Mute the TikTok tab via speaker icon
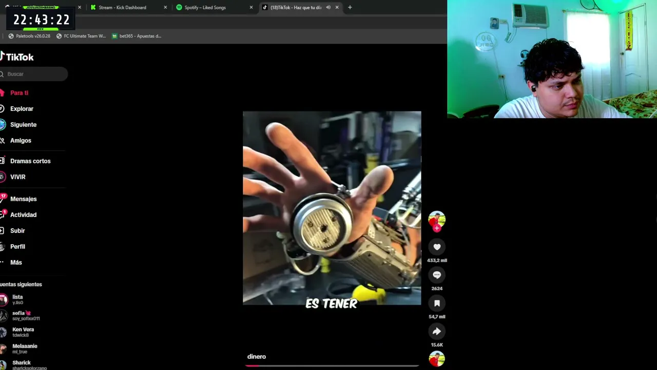 click(328, 7)
